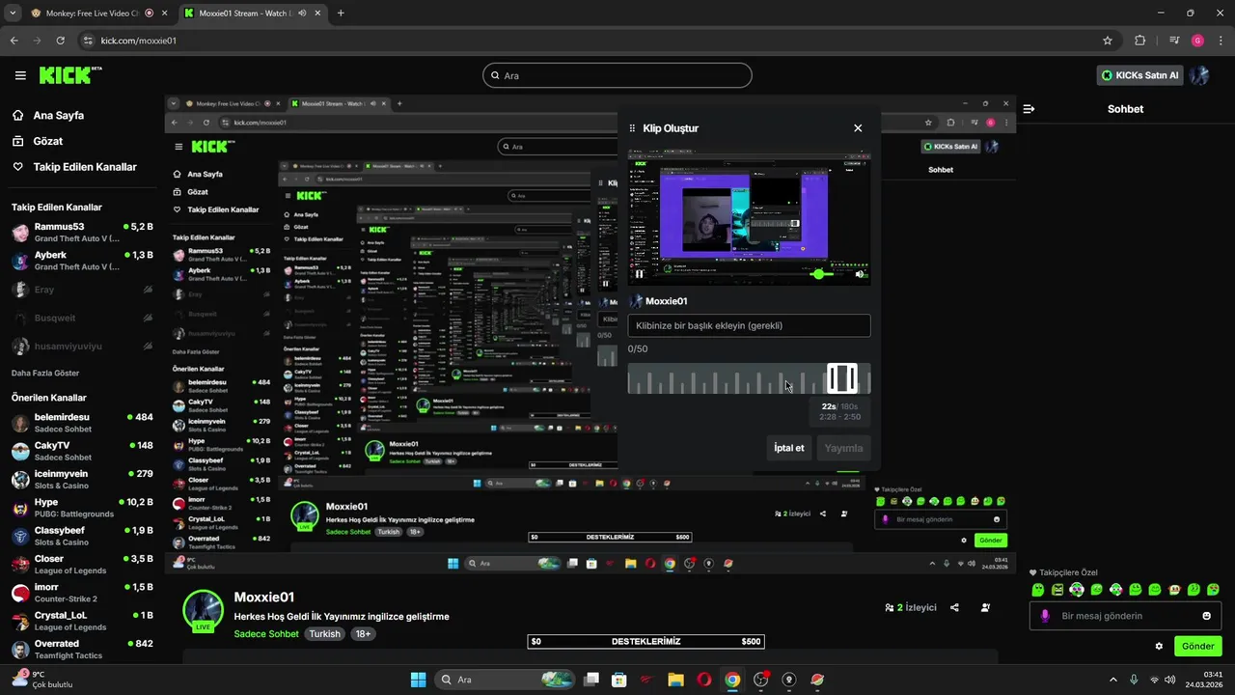Click the 18+ tag below title
The height and width of the screenshot is (695, 1235).
363,634
